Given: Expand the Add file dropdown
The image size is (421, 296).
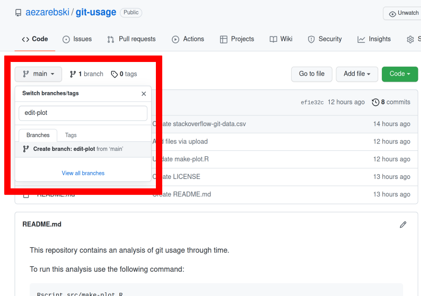Looking at the screenshot, I should click(x=357, y=74).
